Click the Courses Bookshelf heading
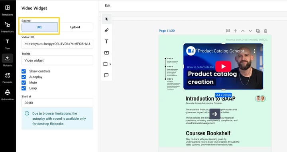This screenshot has height=152, width=287. pyautogui.click(x=208, y=133)
